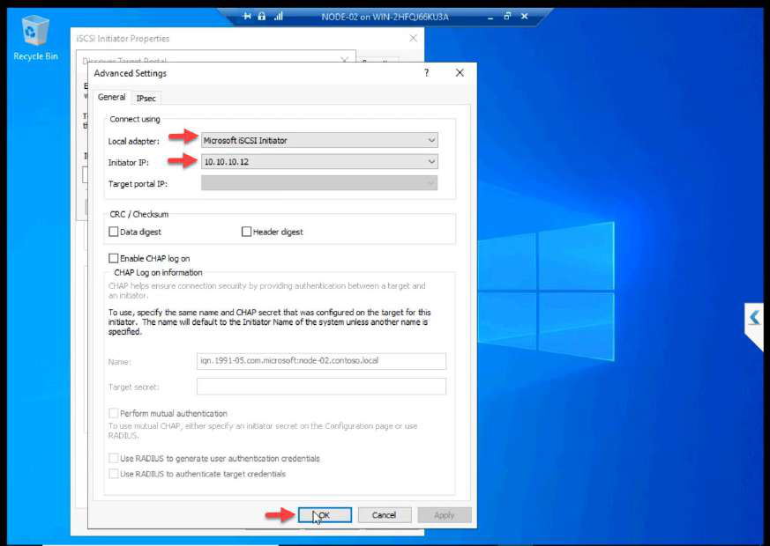Viewport: 770px width, 546px height.
Task: Check Use RADIUS to generate user authentication credentials
Action: pyautogui.click(x=114, y=458)
